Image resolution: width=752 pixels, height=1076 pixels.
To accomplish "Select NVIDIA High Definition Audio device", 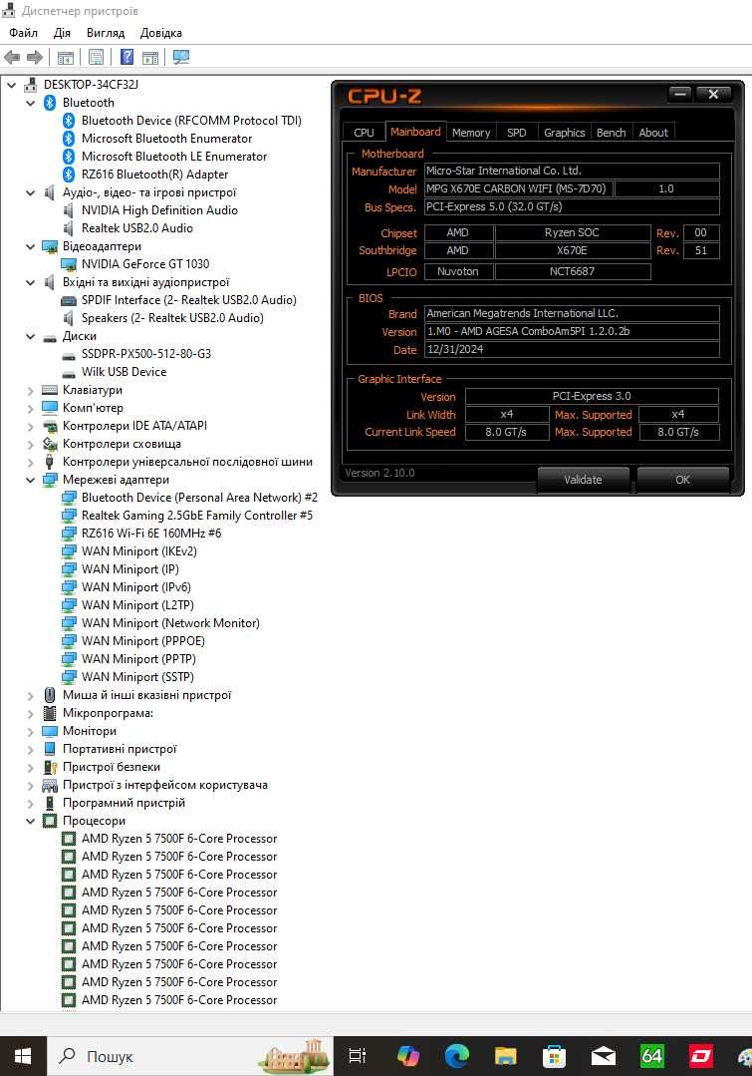I will tap(159, 210).
